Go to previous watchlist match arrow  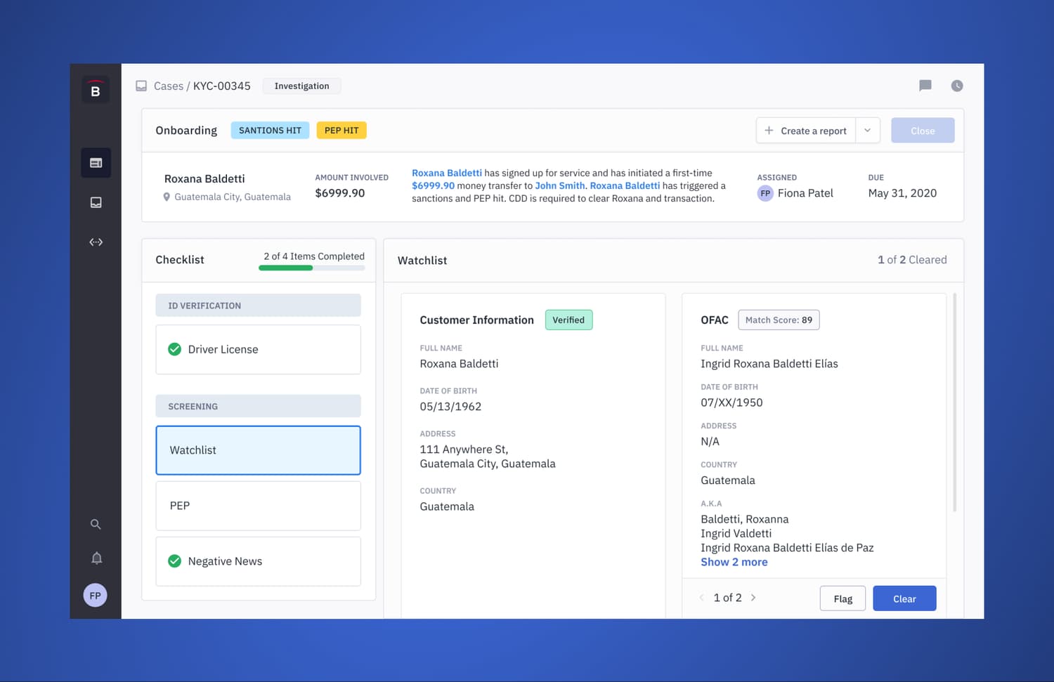click(701, 598)
